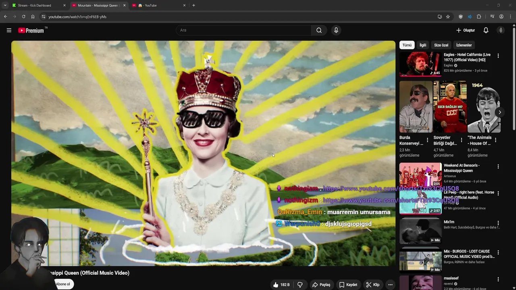Click the Ara search input field
The height and width of the screenshot is (290, 516).
click(x=243, y=30)
